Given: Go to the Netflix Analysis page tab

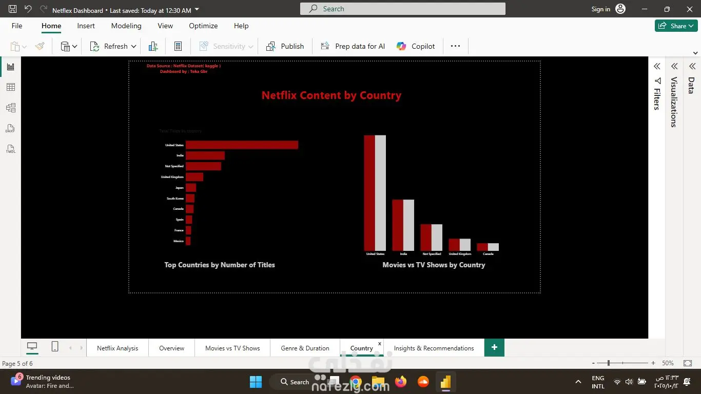Looking at the screenshot, I should (118, 348).
